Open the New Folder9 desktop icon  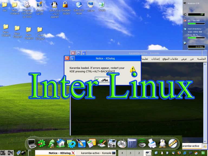click(x=29, y=33)
